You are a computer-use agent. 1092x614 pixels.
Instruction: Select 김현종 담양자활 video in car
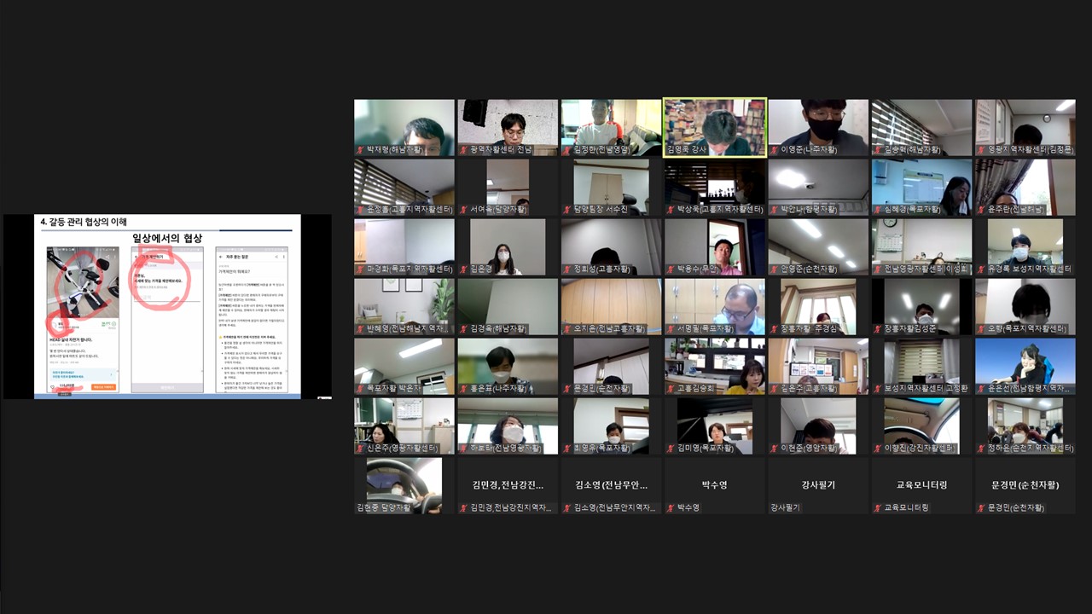click(x=404, y=485)
